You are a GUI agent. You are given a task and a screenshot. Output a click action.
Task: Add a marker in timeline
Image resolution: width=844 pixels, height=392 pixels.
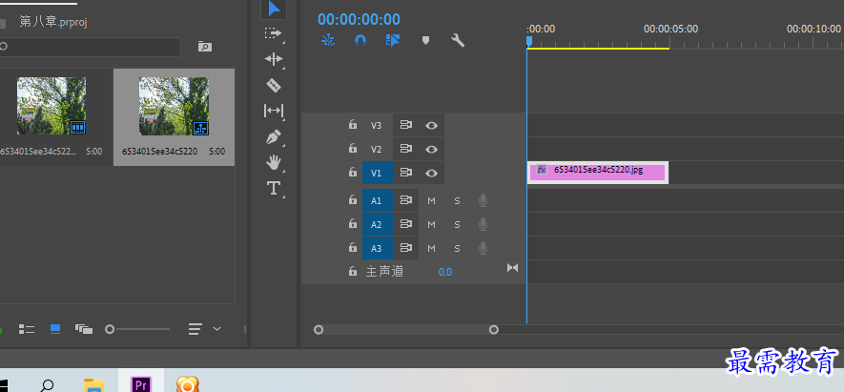425,40
